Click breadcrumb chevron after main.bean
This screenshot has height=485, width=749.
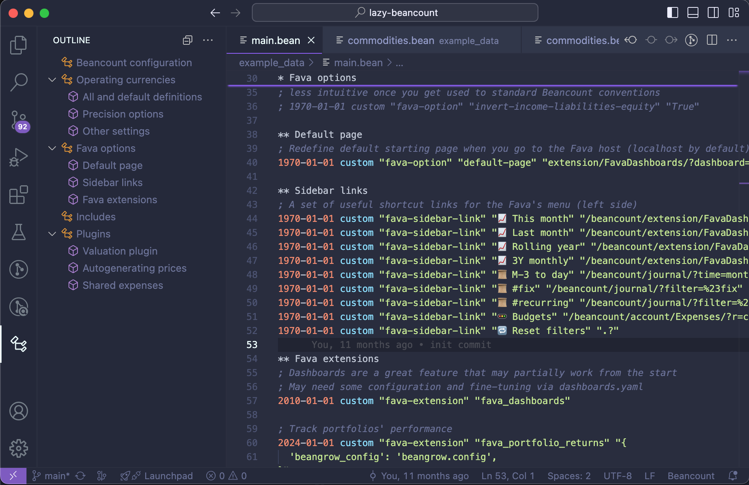click(x=389, y=63)
